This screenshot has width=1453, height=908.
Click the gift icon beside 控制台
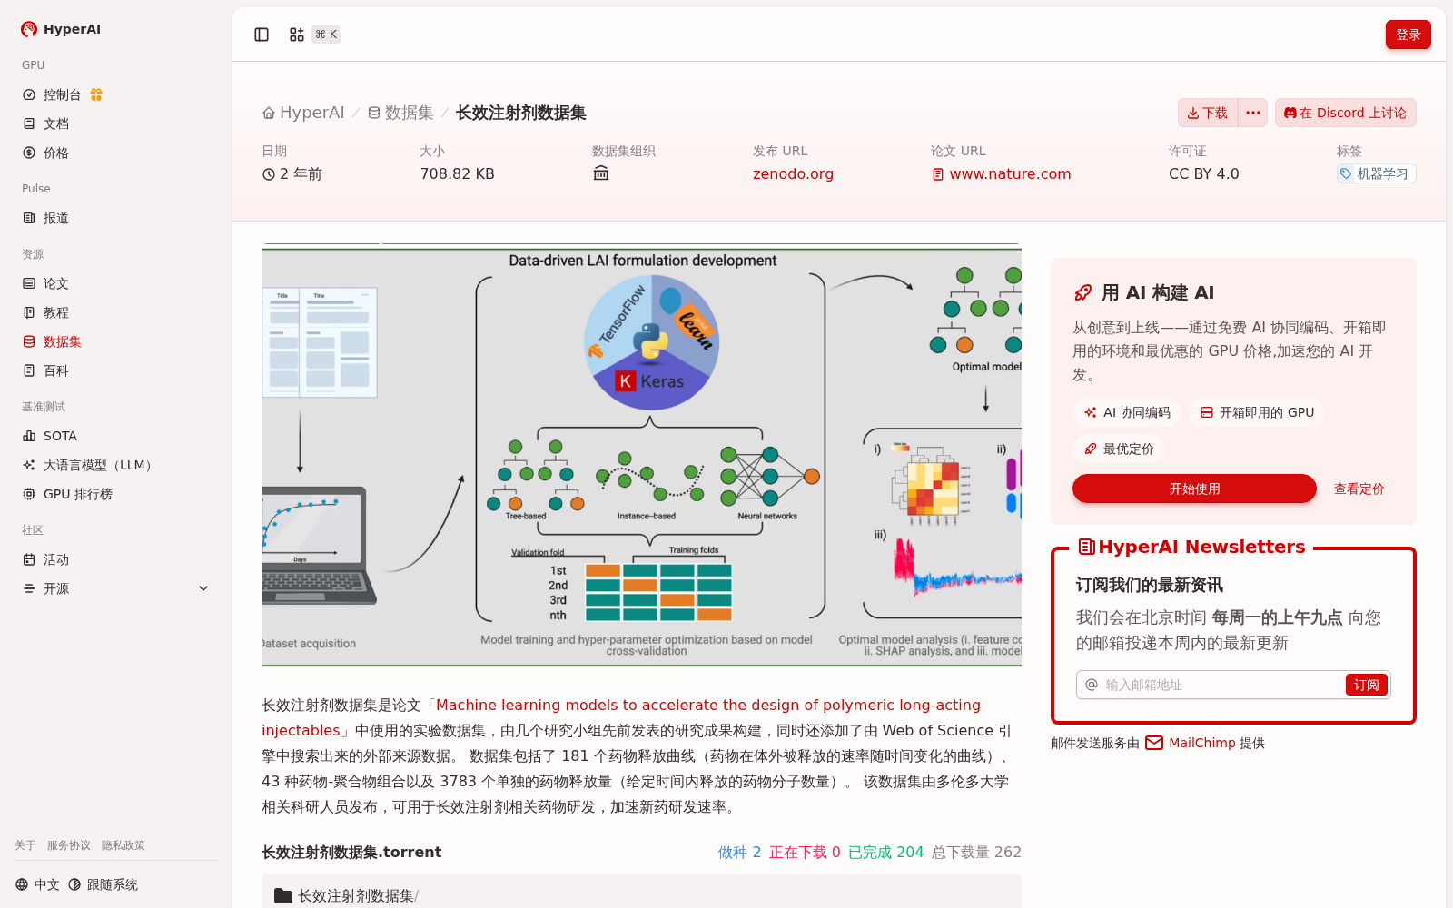[x=96, y=94]
